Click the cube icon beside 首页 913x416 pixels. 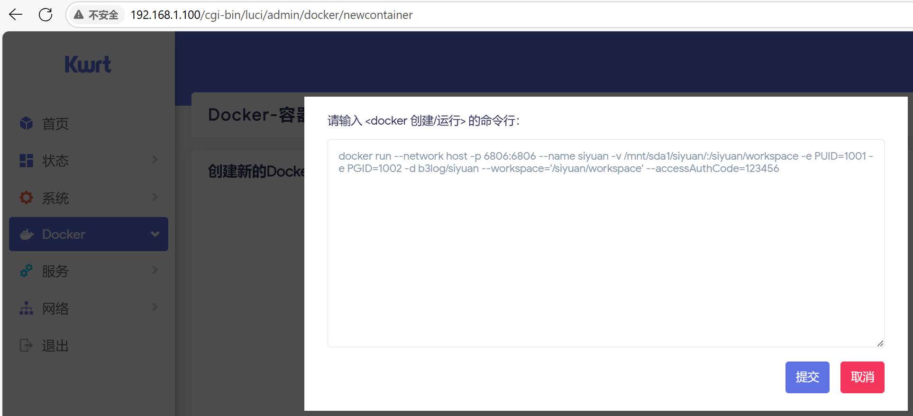point(27,123)
